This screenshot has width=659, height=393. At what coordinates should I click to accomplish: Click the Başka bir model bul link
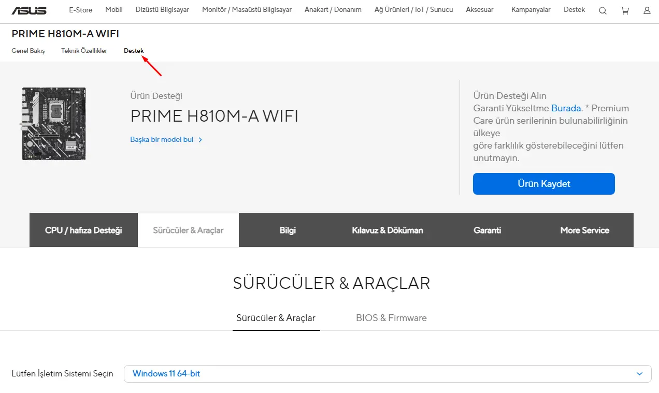tap(162, 140)
